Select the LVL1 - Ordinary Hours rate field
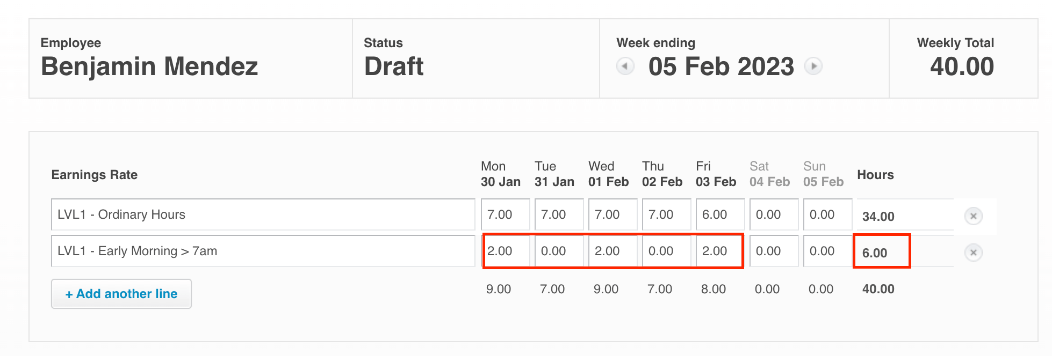 [263, 214]
